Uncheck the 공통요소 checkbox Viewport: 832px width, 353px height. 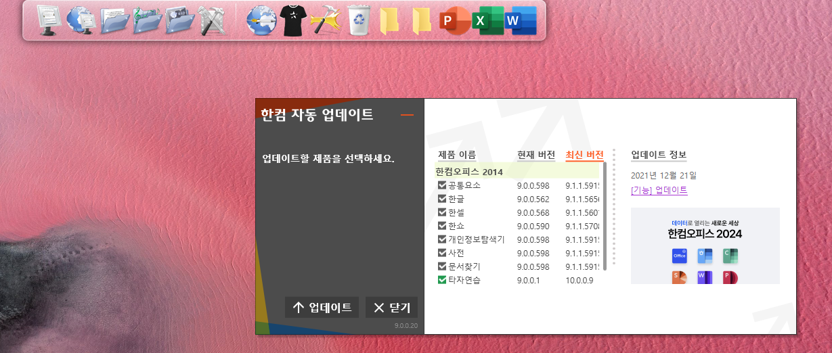click(442, 185)
